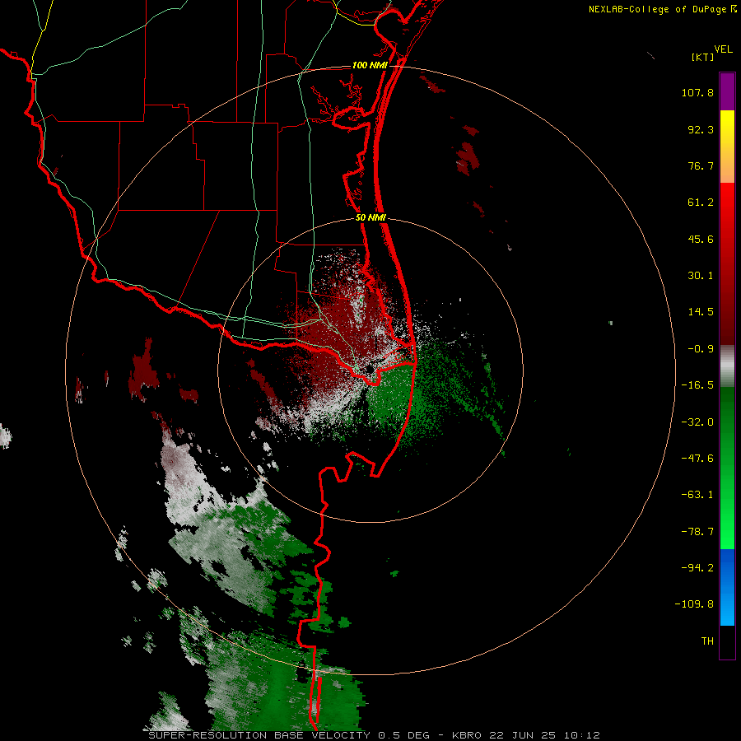Click the -0.9 velocity legend value
The width and height of the screenshot is (741, 741).
(x=701, y=349)
